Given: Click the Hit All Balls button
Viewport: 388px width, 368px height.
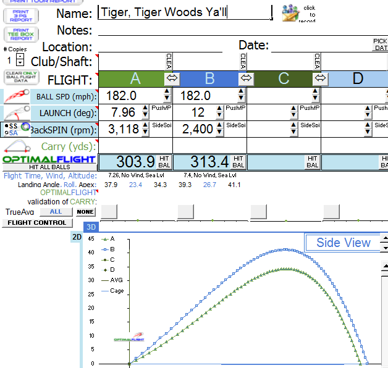Looking at the screenshot, I should point(50,167).
